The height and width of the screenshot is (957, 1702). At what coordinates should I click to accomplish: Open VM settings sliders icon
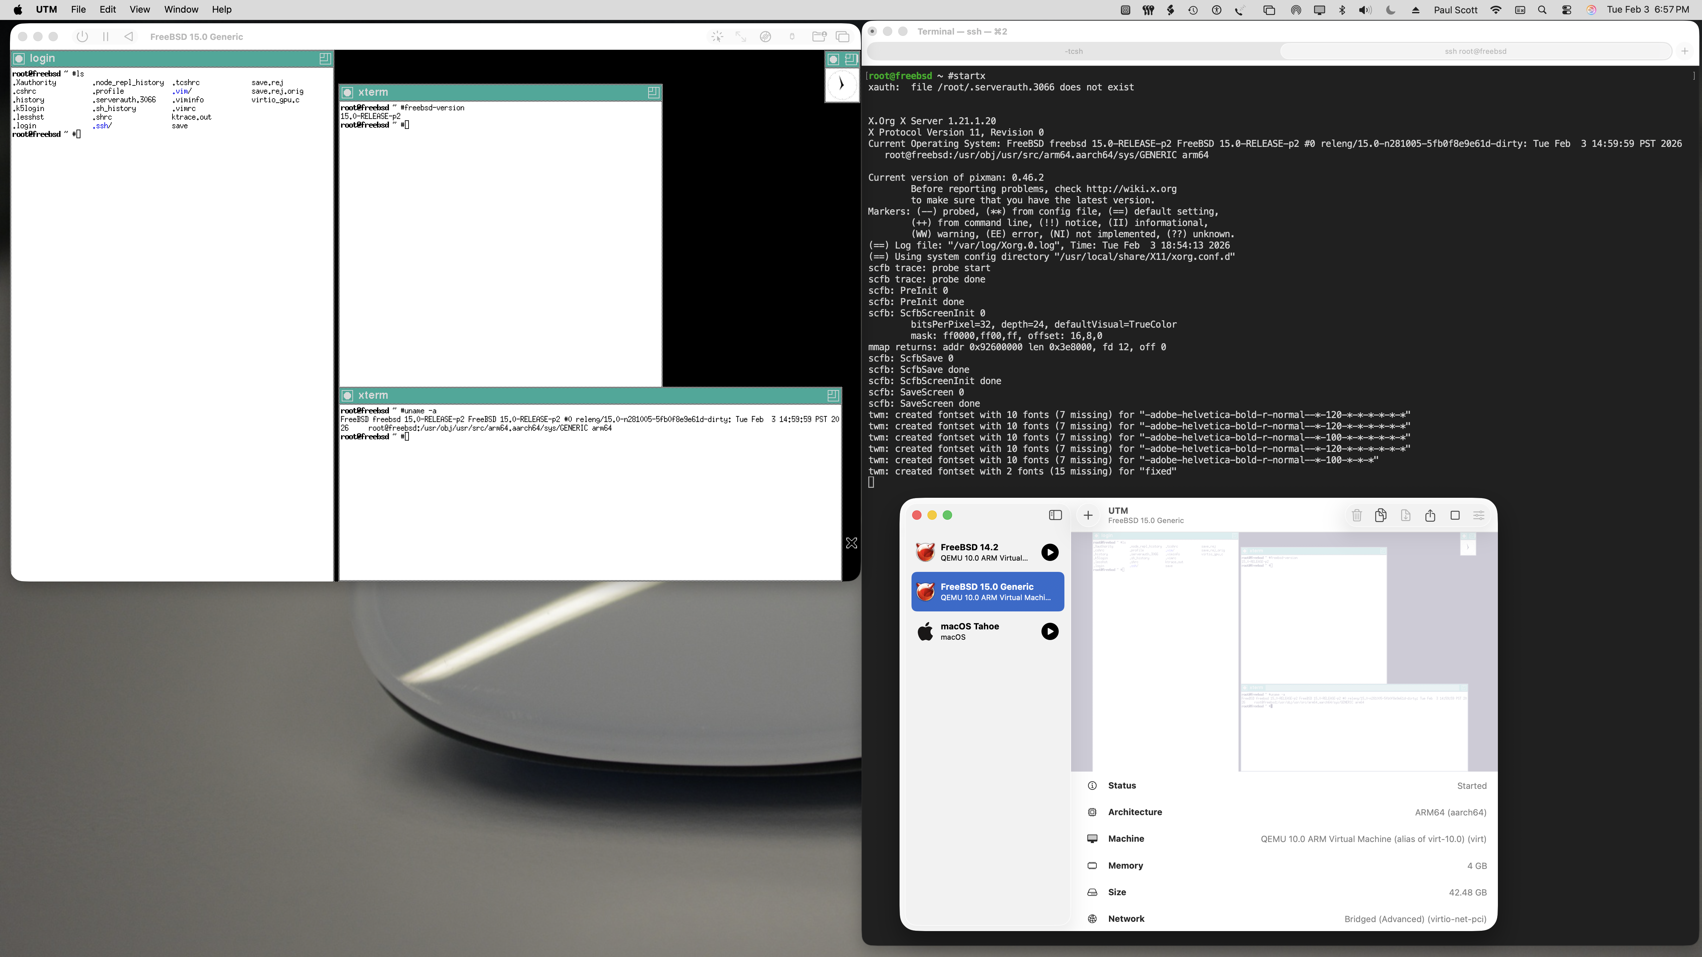coord(1479,515)
